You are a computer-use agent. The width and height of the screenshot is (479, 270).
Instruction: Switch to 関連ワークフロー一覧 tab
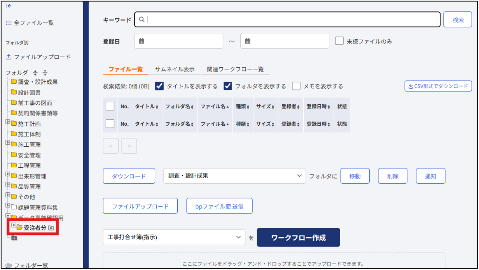(235, 69)
